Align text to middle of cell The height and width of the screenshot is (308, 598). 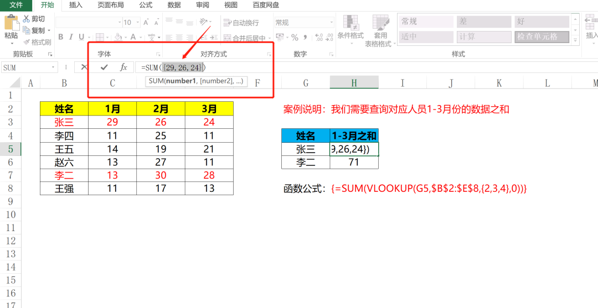pos(179,22)
